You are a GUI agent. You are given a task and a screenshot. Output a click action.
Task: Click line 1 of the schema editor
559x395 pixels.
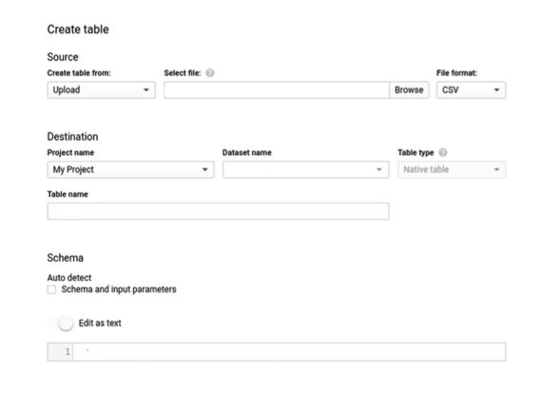pos(289,352)
